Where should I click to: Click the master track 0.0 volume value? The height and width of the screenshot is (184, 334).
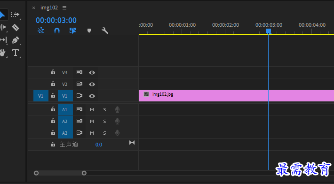99,145
